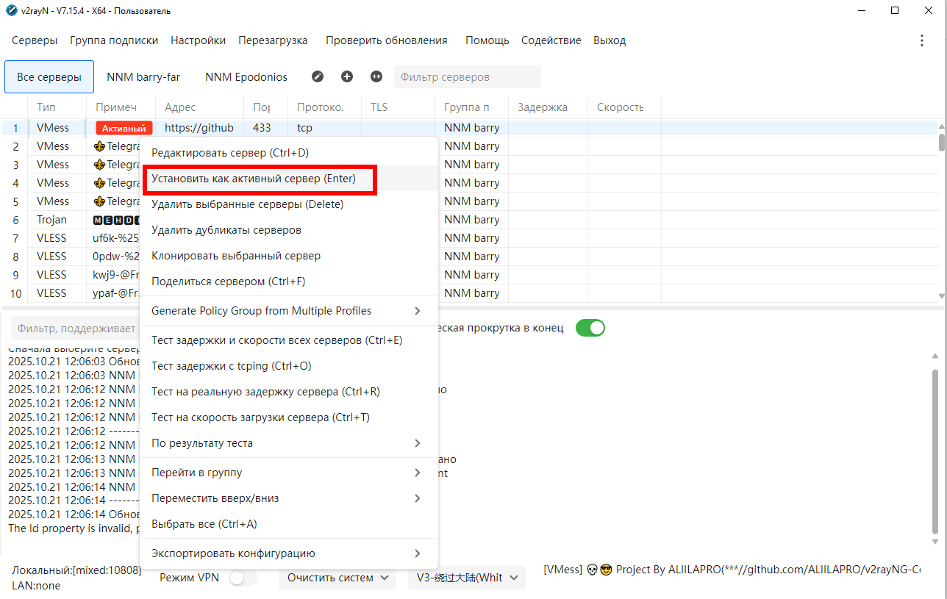This screenshot has height=599, width=947.
Task: Disable the green auto-scroll to end toggle
Action: pos(590,328)
